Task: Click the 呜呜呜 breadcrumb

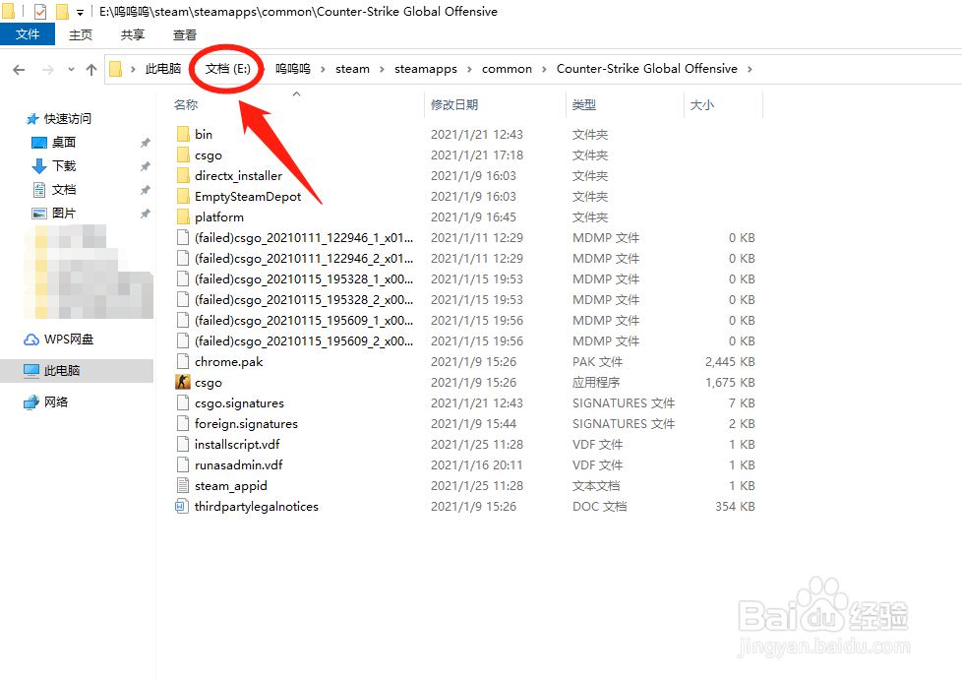Action: (x=293, y=69)
